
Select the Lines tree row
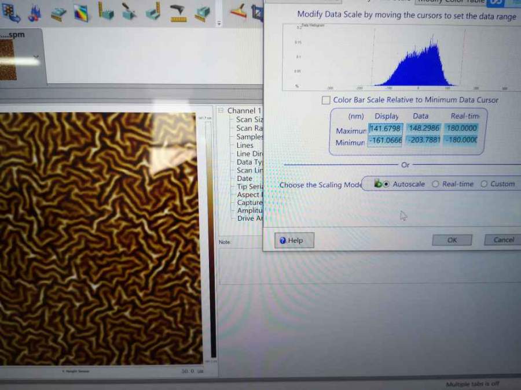(x=245, y=145)
